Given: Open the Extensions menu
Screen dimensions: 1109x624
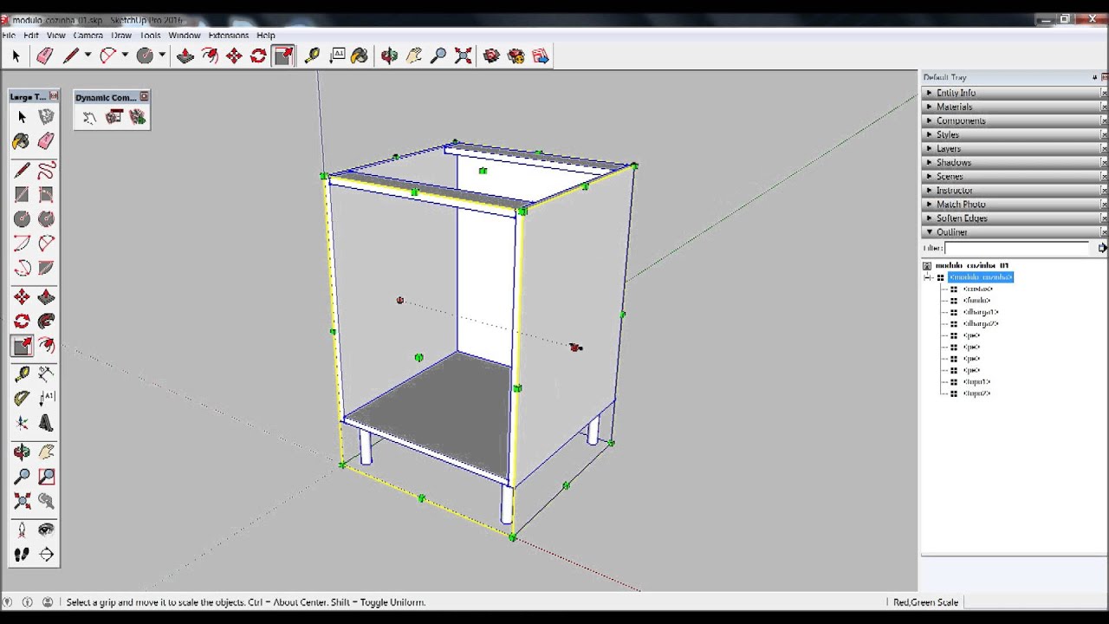Looking at the screenshot, I should coord(229,36).
